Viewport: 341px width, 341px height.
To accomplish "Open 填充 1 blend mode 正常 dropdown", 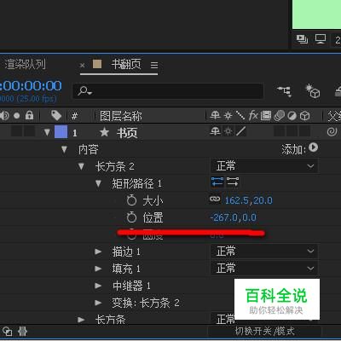I will [x=264, y=269].
